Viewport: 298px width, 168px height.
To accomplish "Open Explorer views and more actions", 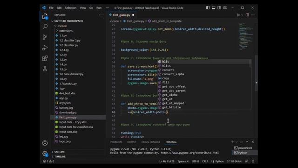I will point(101,15).
